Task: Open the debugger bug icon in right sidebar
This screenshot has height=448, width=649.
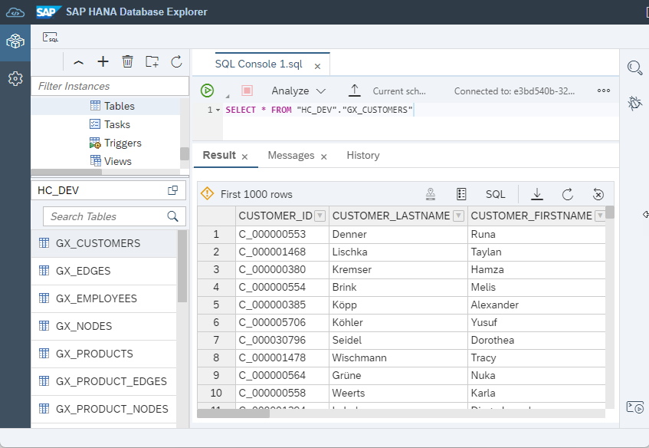Action: click(634, 103)
